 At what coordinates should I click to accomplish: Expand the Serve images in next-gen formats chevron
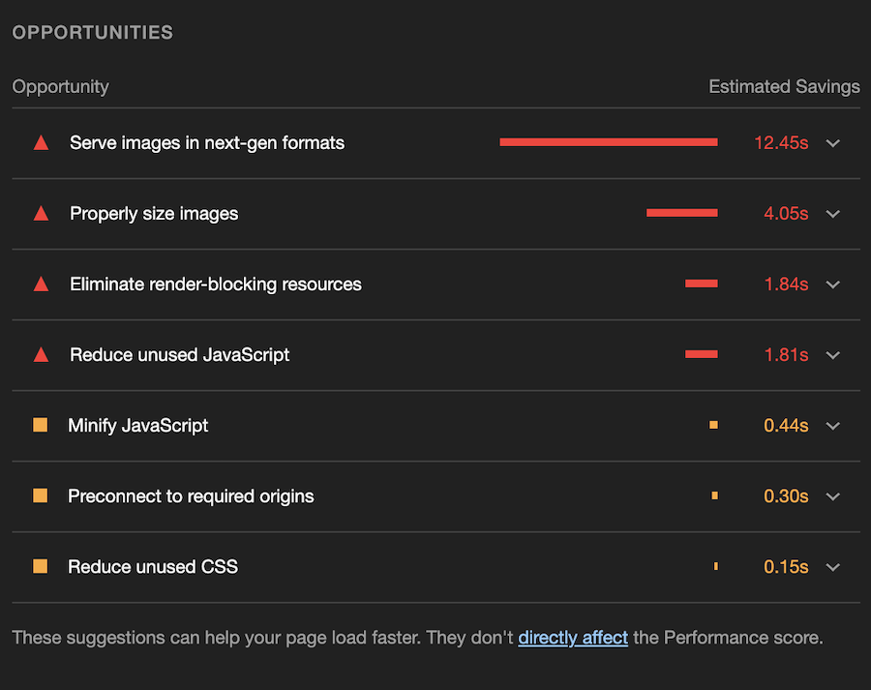click(832, 143)
